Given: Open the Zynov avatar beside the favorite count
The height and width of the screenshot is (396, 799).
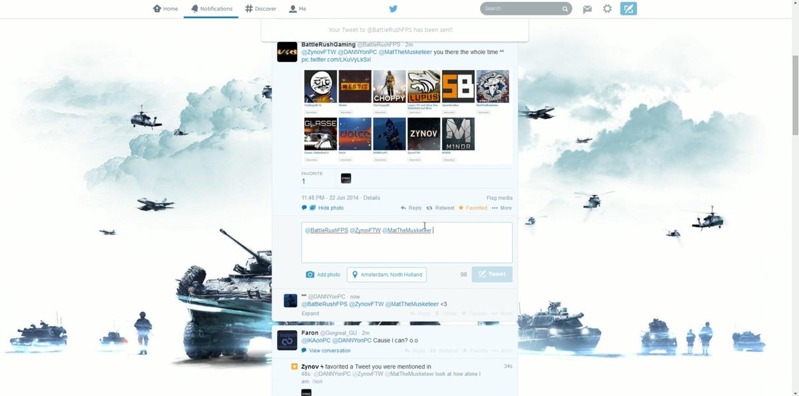Looking at the screenshot, I should pyautogui.click(x=346, y=178).
